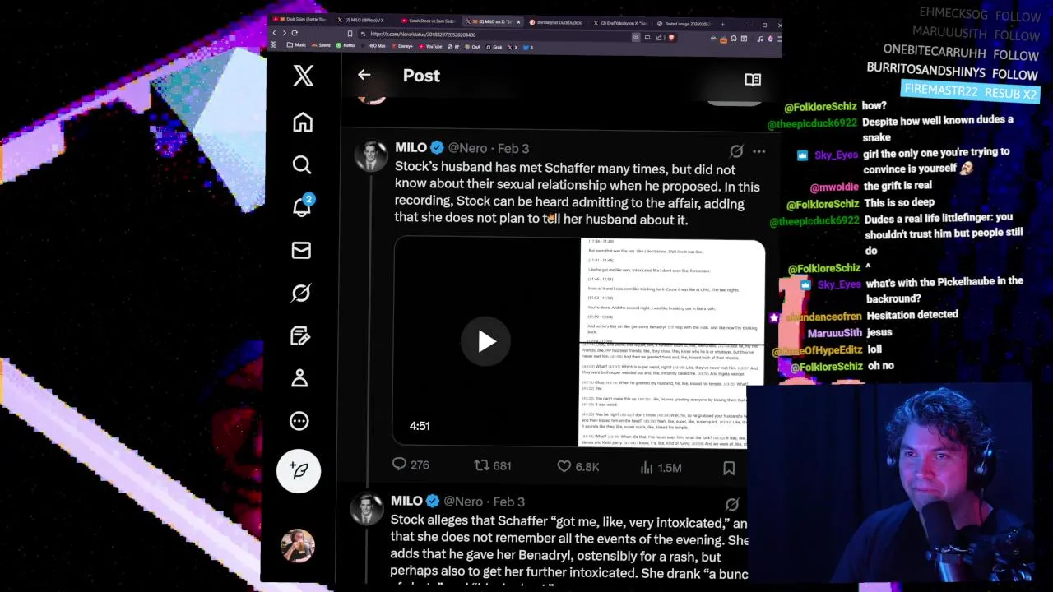Image resolution: width=1053 pixels, height=592 pixels.
Task: Open MILO's avatar on second tweet
Action: [367, 508]
